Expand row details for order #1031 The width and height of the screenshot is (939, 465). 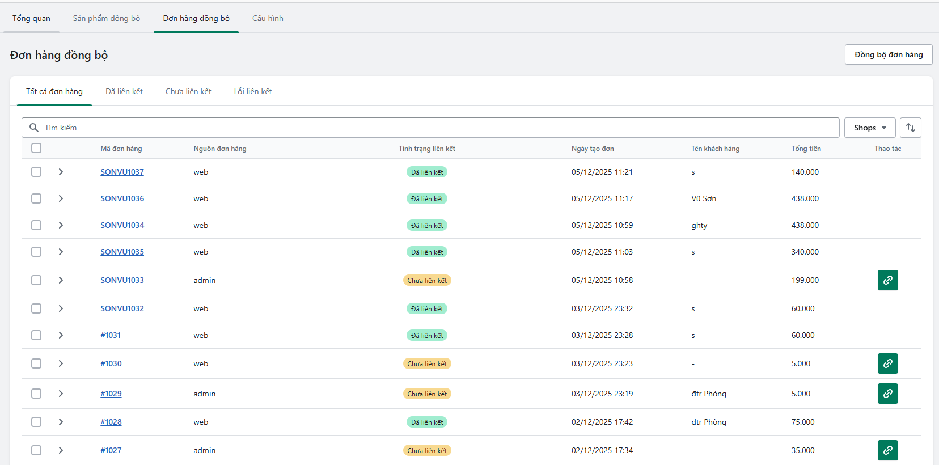click(61, 335)
